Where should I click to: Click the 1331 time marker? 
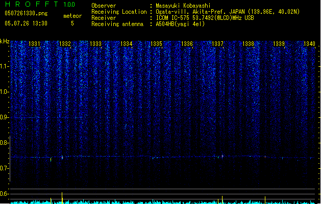(34, 44)
